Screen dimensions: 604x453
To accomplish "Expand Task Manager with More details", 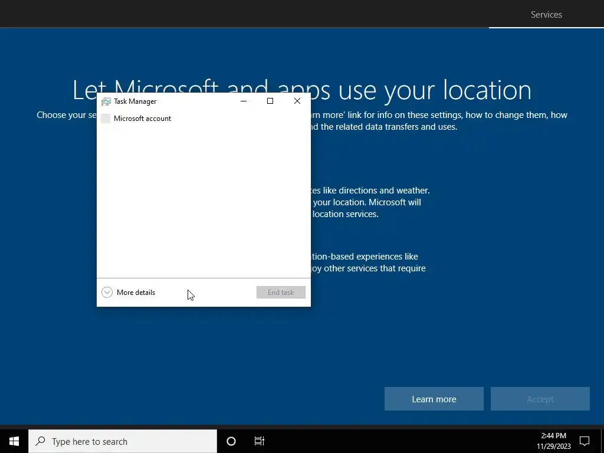I will (128, 293).
